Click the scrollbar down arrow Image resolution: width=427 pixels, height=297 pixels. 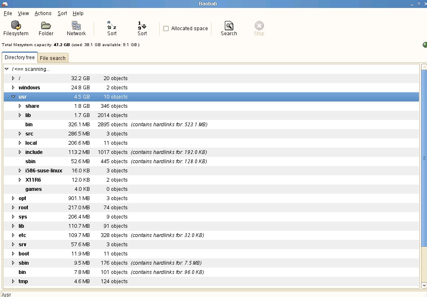(424, 285)
